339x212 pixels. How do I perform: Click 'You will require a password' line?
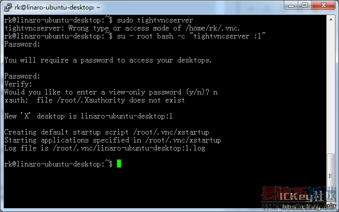tap(108, 60)
